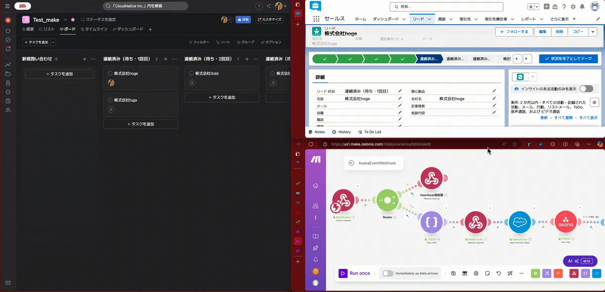Open Salesforce setup gear icon in header
The image size is (605, 292).
click(573, 7)
